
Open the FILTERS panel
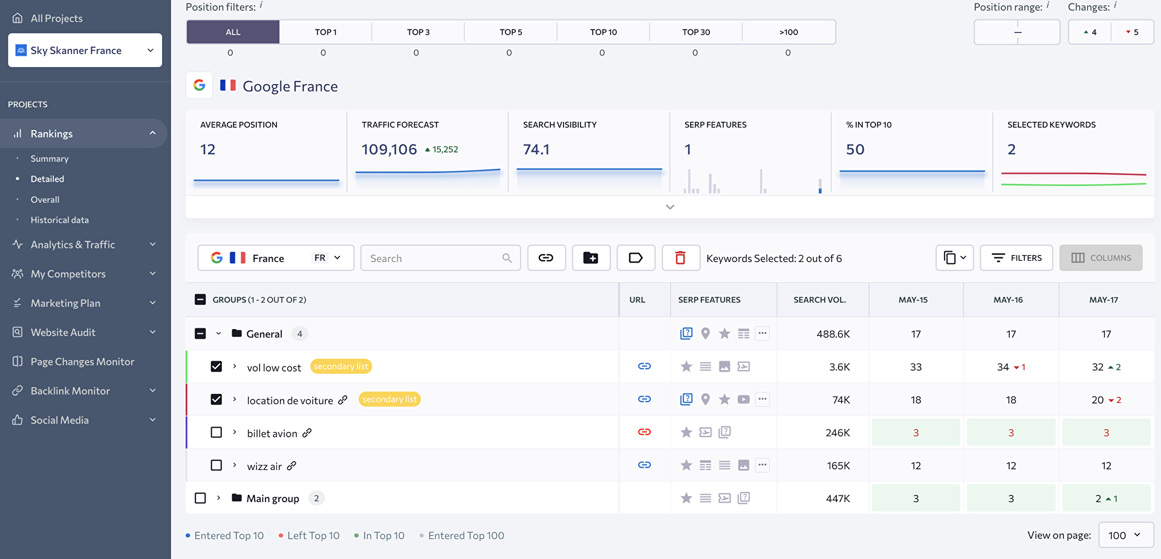tap(1016, 258)
